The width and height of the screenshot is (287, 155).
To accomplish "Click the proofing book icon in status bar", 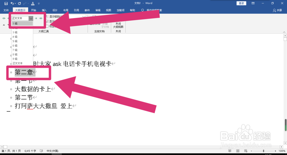I will coord(41,151).
